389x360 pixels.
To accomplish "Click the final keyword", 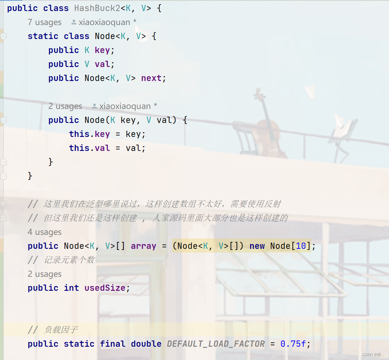I will click(x=113, y=344).
